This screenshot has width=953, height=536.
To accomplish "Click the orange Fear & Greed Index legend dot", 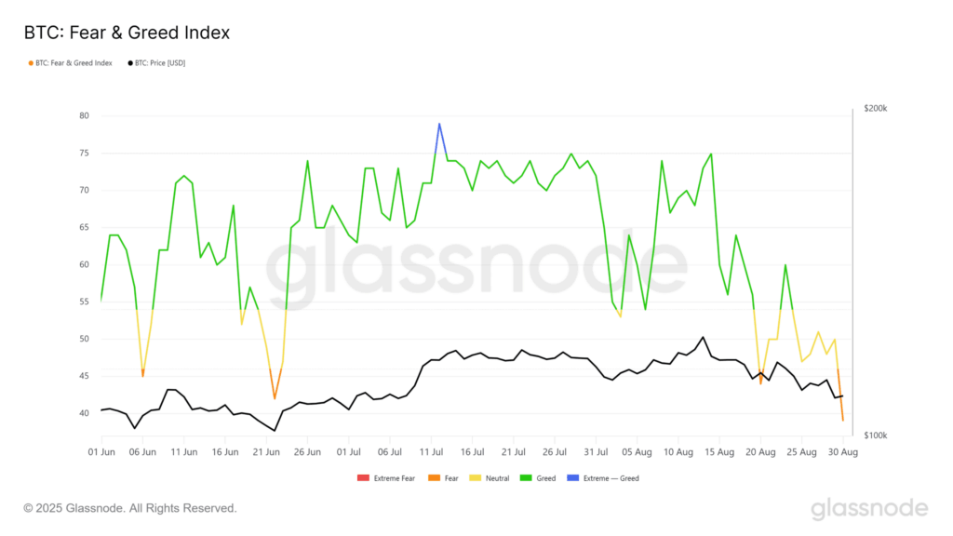I will (31, 63).
